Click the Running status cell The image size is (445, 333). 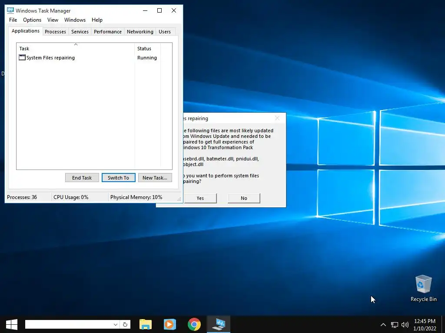(x=147, y=58)
